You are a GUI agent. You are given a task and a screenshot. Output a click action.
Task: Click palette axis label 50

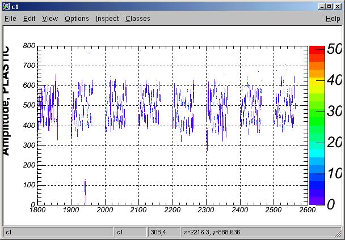[334, 49]
